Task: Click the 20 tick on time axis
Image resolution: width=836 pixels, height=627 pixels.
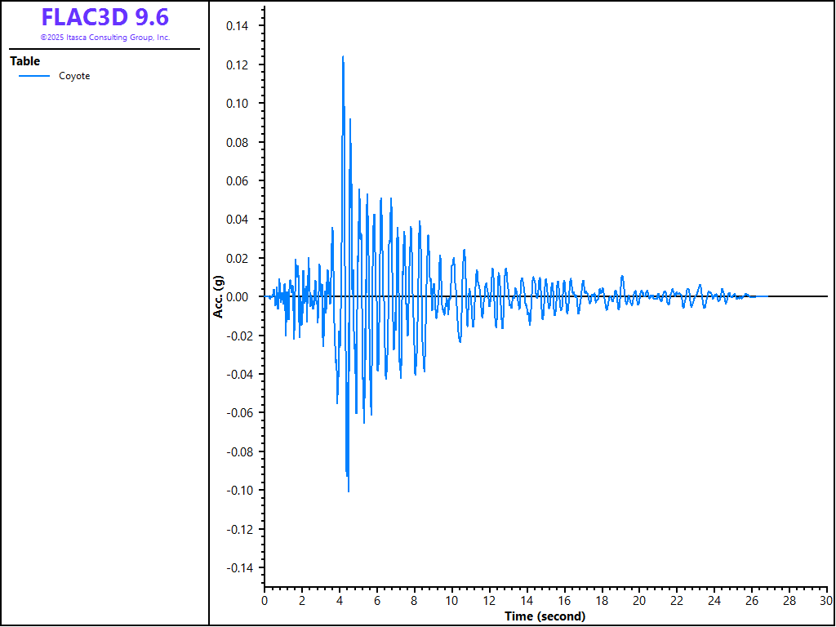Action: tap(639, 601)
